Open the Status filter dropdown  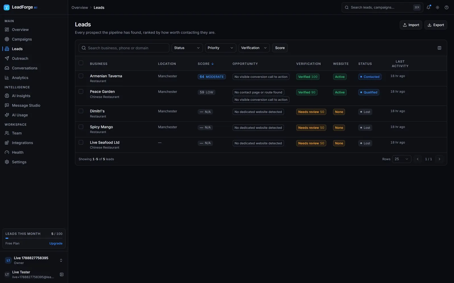(x=187, y=48)
